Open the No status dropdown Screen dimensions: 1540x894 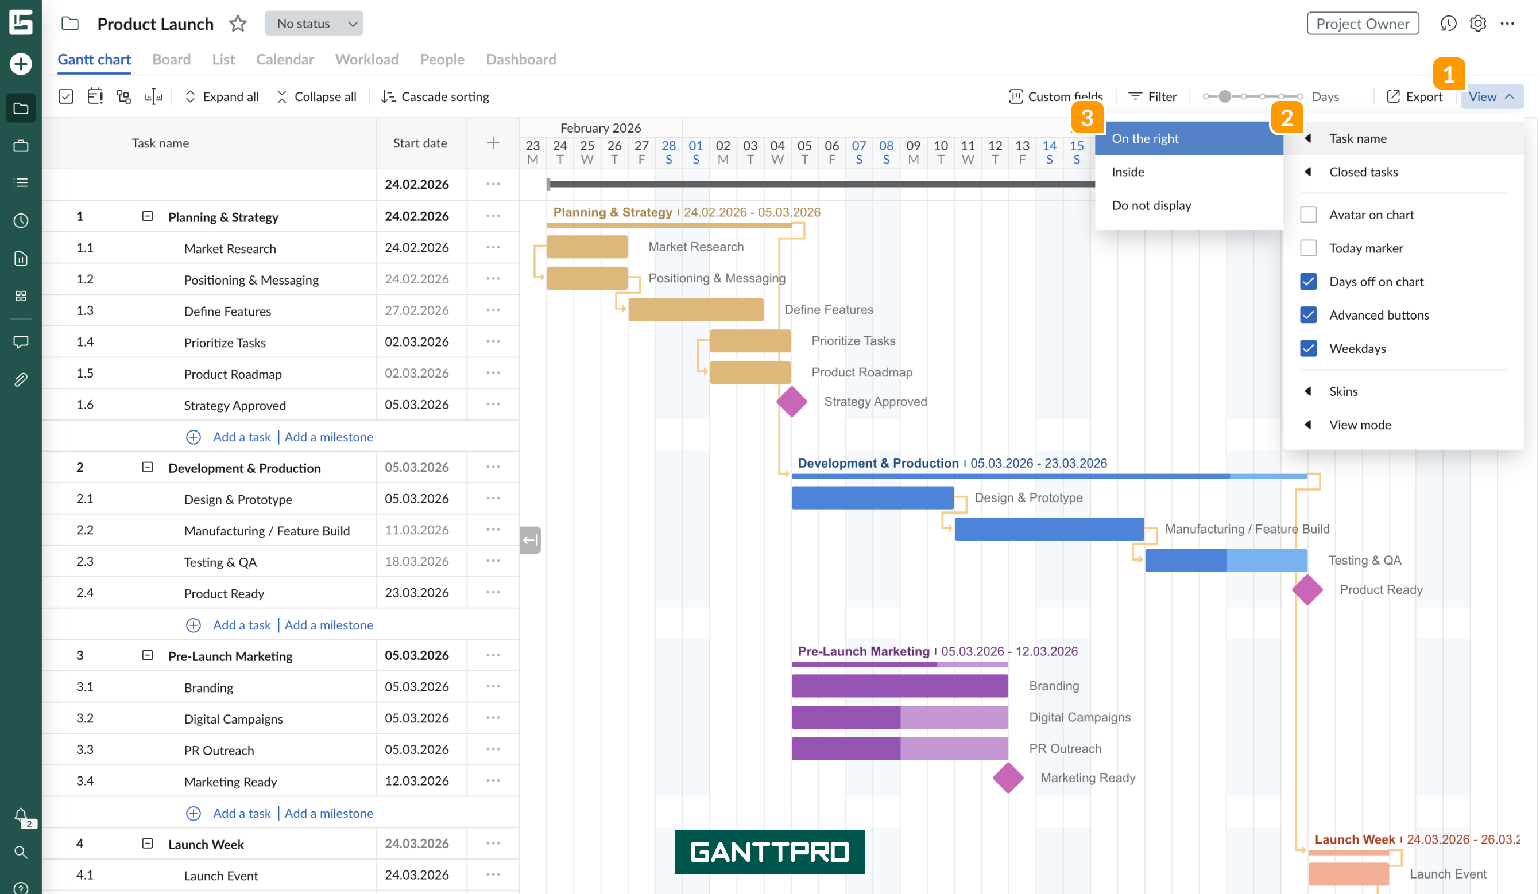pyautogui.click(x=314, y=23)
